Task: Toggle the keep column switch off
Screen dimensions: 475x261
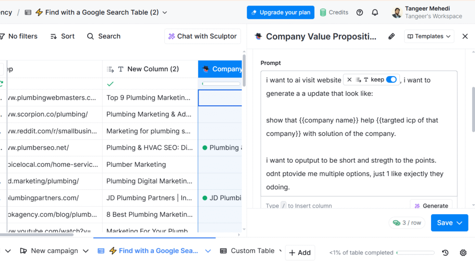Action: pos(392,80)
